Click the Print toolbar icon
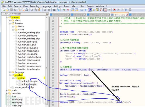Screen dimensions: 145x107 click(x=27, y=10)
